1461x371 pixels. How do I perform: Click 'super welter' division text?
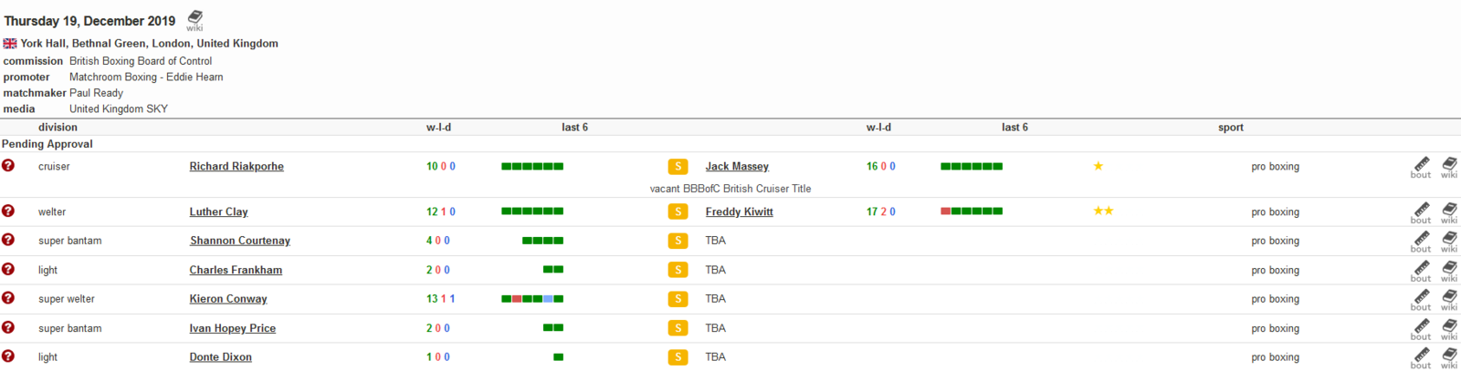[67, 299]
